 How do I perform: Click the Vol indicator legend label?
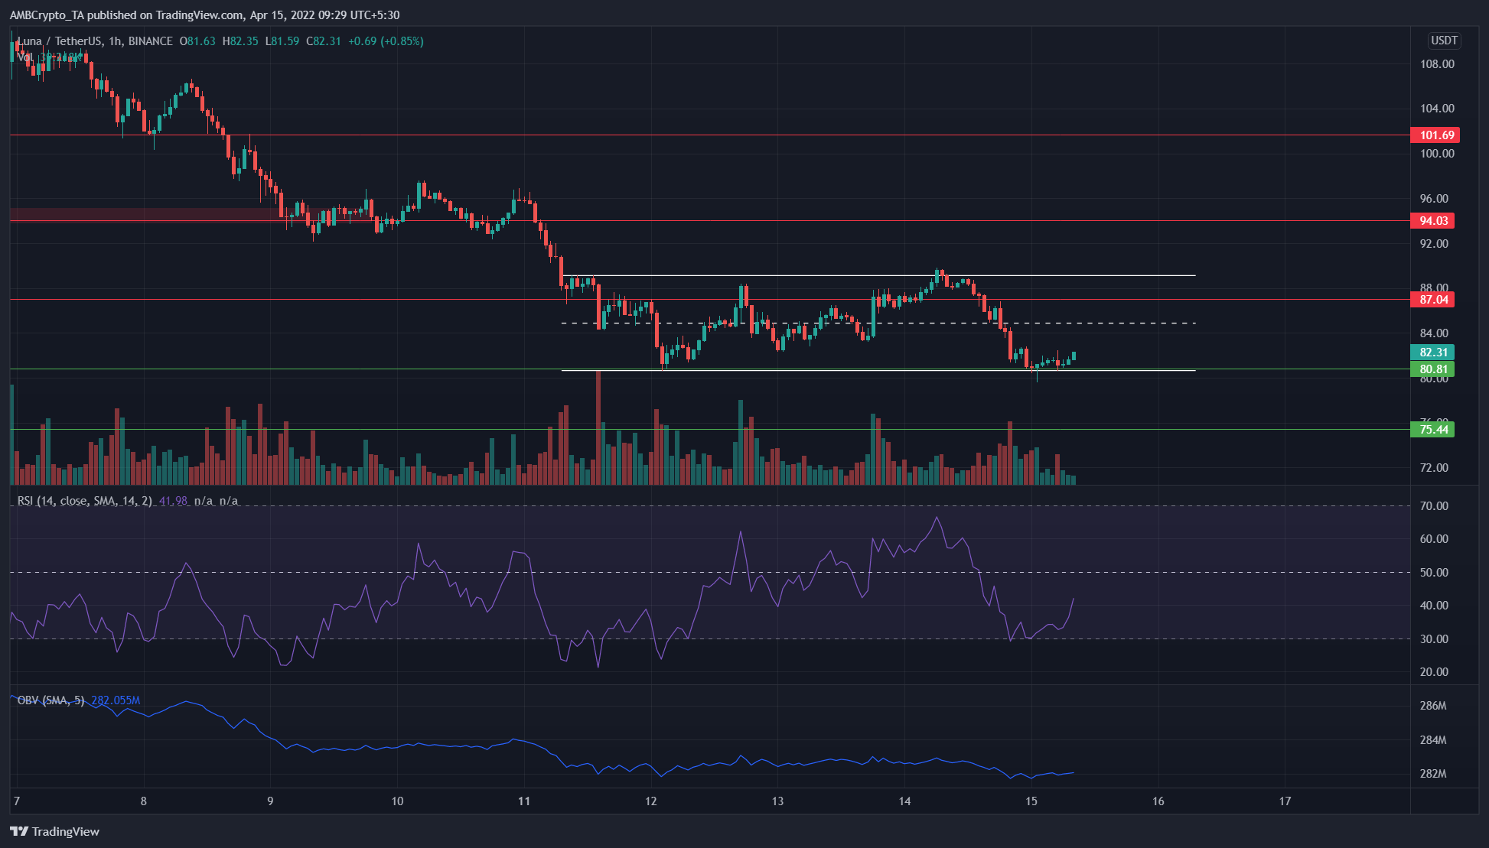pyautogui.click(x=25, y=57)
